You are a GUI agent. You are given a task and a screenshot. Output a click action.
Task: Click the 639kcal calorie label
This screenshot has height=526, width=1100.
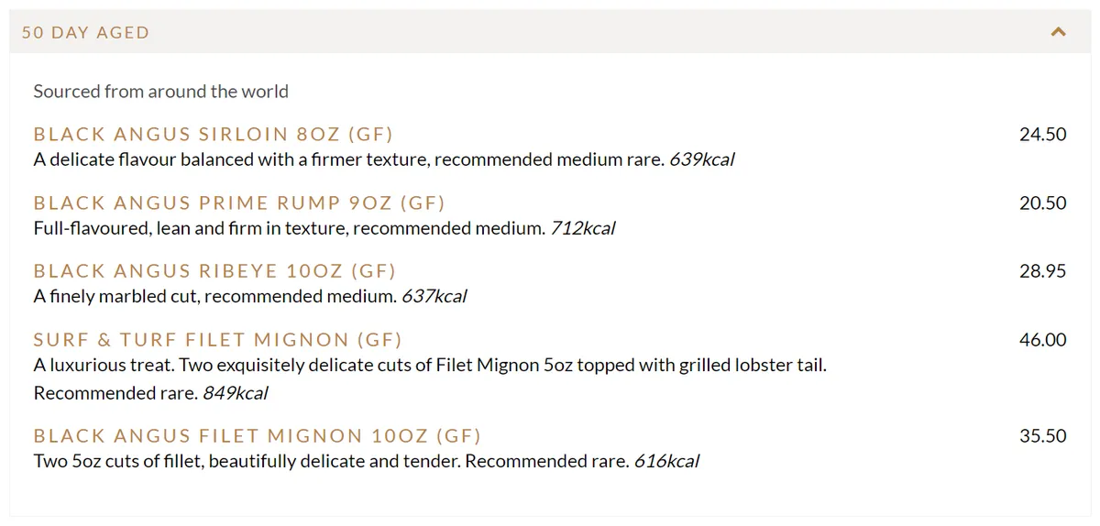click(x=702, y=160)
